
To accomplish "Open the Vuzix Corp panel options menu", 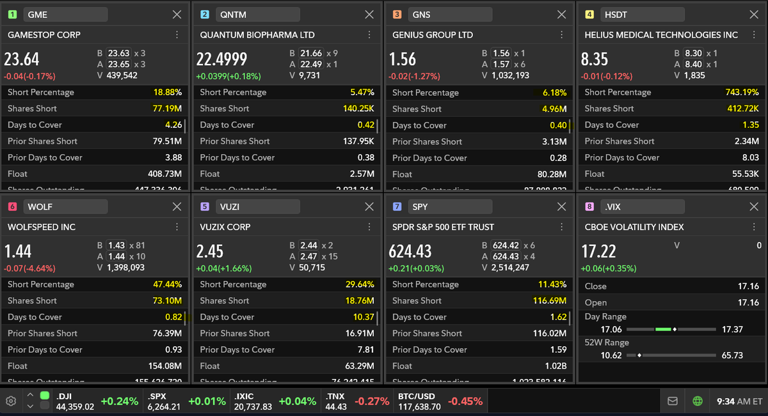I will tap(369, 227).
